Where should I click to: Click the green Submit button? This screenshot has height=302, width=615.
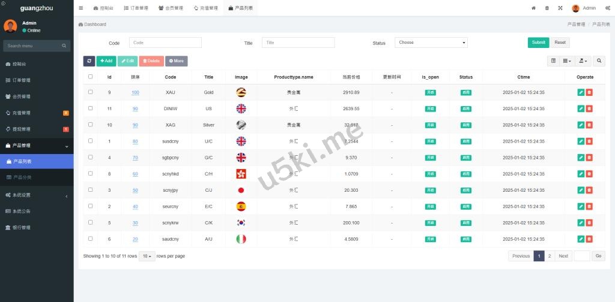(x=538, y=43)
